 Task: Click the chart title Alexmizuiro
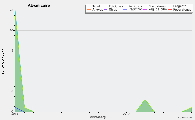39,6
